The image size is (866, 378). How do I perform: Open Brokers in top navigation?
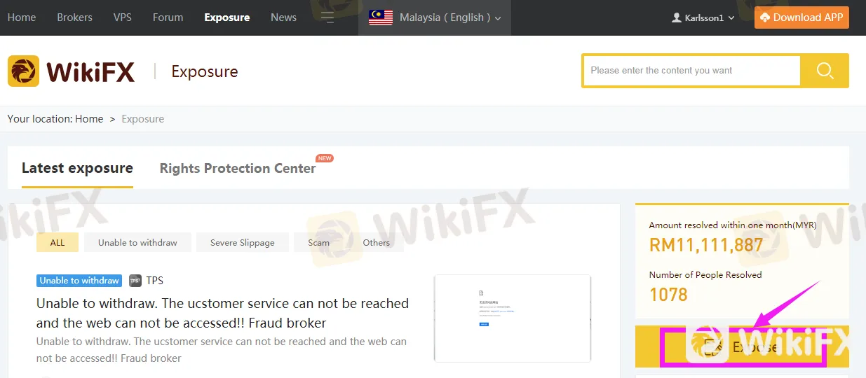[x=75, y=17]
